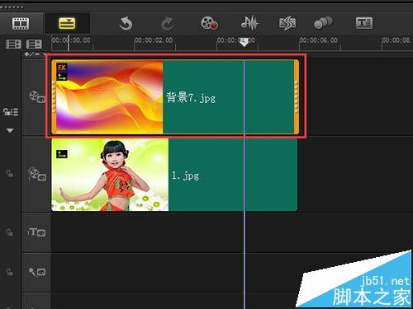The width and height of the screenshot is (413, 309).
Task: Open the Record/Capture option
Action: 209,23
